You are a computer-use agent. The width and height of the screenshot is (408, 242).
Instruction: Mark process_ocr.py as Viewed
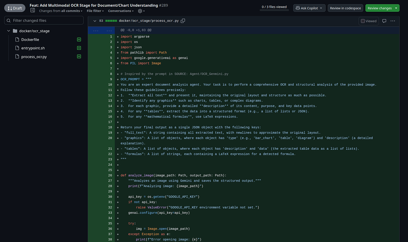(369, 21)
